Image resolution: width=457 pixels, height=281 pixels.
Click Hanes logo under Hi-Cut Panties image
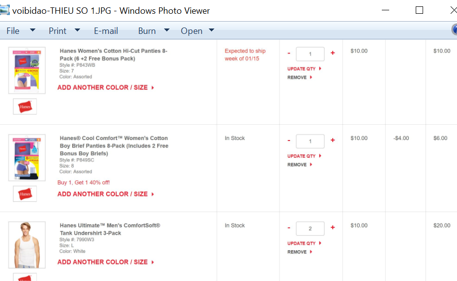(25, 106)
